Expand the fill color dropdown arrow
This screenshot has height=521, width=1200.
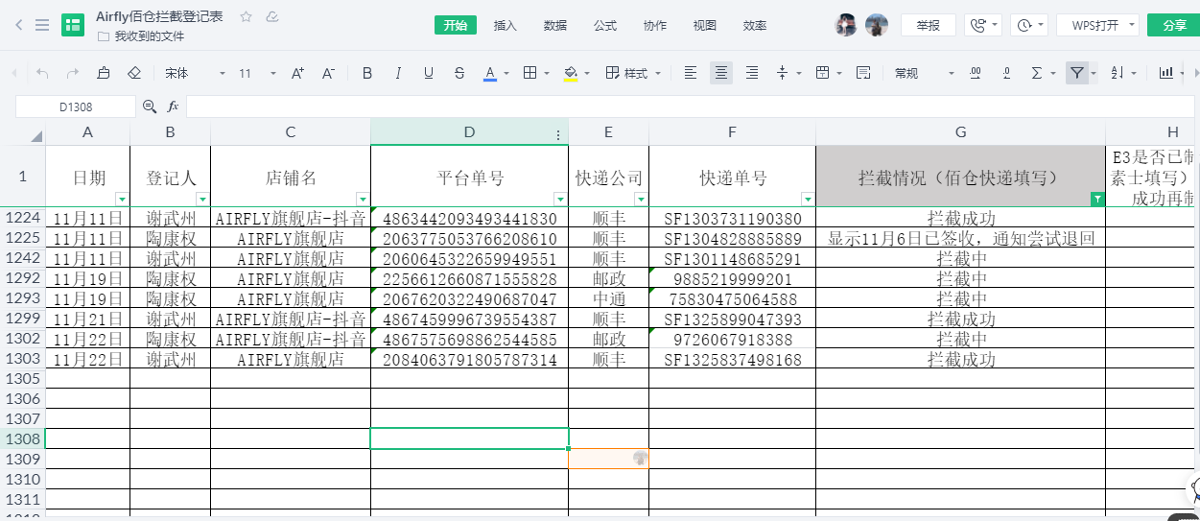coord(587,74)
